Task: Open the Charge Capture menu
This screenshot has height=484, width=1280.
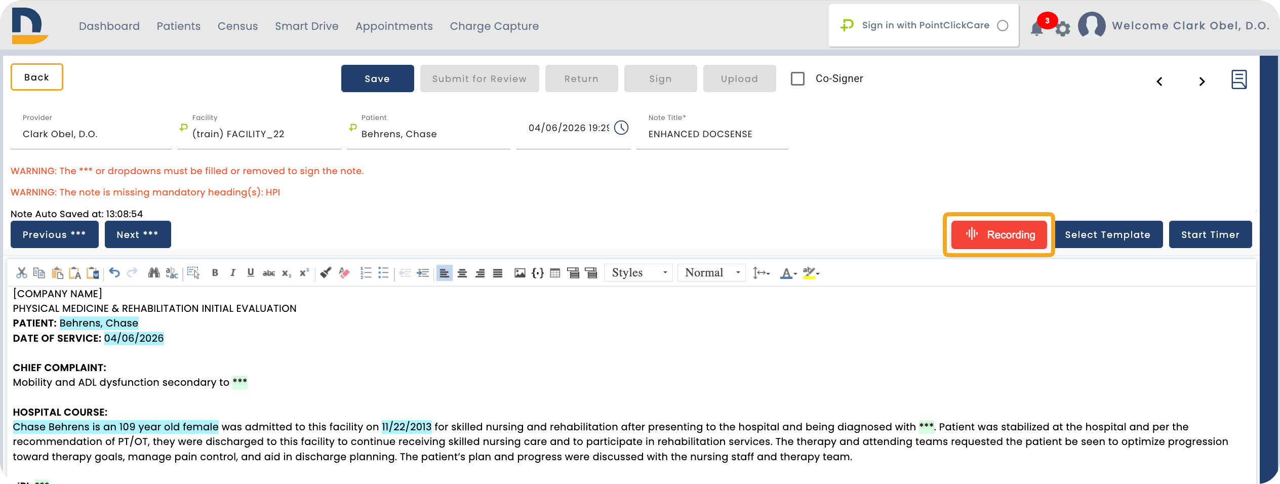Action: click(495, 26)
